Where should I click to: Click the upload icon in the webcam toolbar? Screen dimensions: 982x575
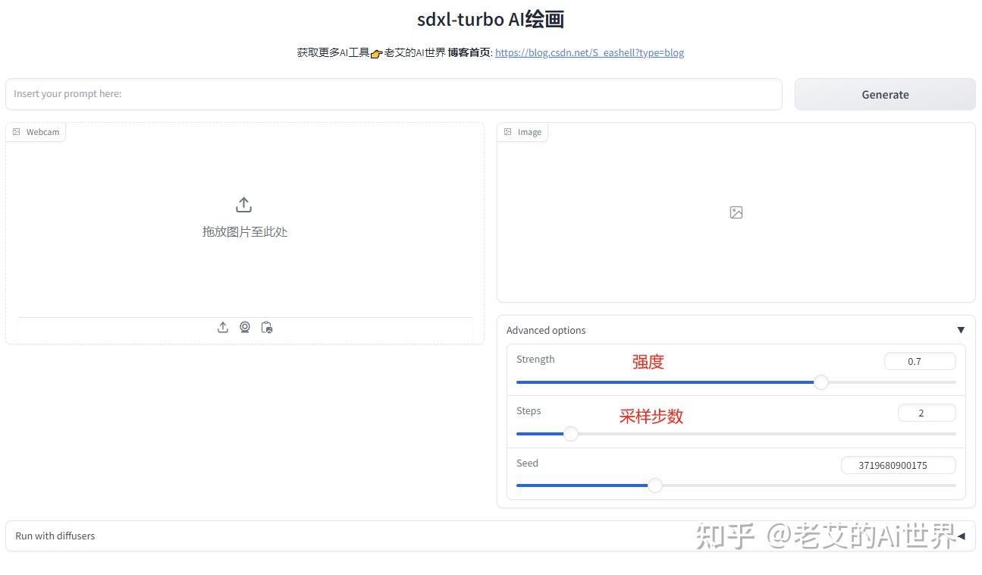coord(223,327)
